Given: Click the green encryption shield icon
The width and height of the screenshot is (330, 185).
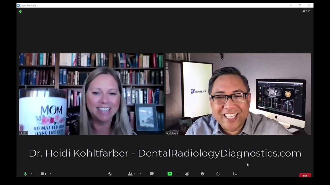Looking at the screenshot, I should (20, 12).
